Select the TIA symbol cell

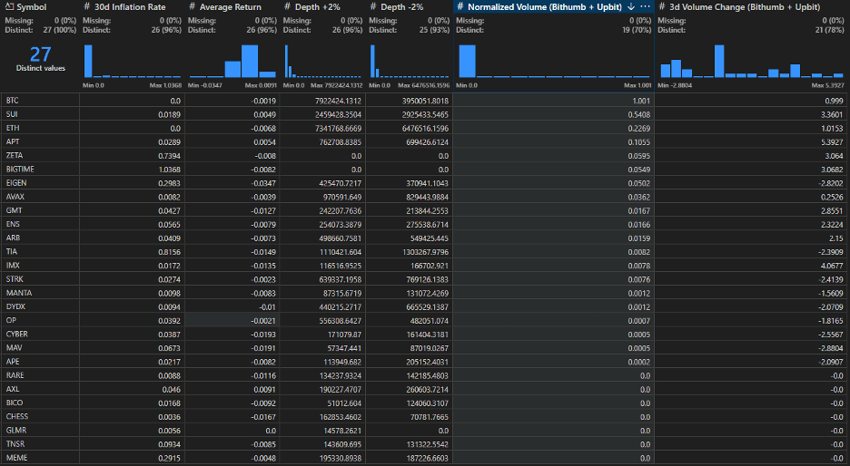[40, 252]
